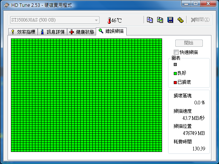This screenshot has height=164, width=219.
Task: Open the 訊息詳情 tab
Action: click(x=52, y=32)
